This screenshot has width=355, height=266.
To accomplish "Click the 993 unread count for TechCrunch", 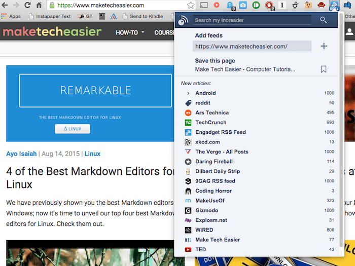I will tap(330, 123).
